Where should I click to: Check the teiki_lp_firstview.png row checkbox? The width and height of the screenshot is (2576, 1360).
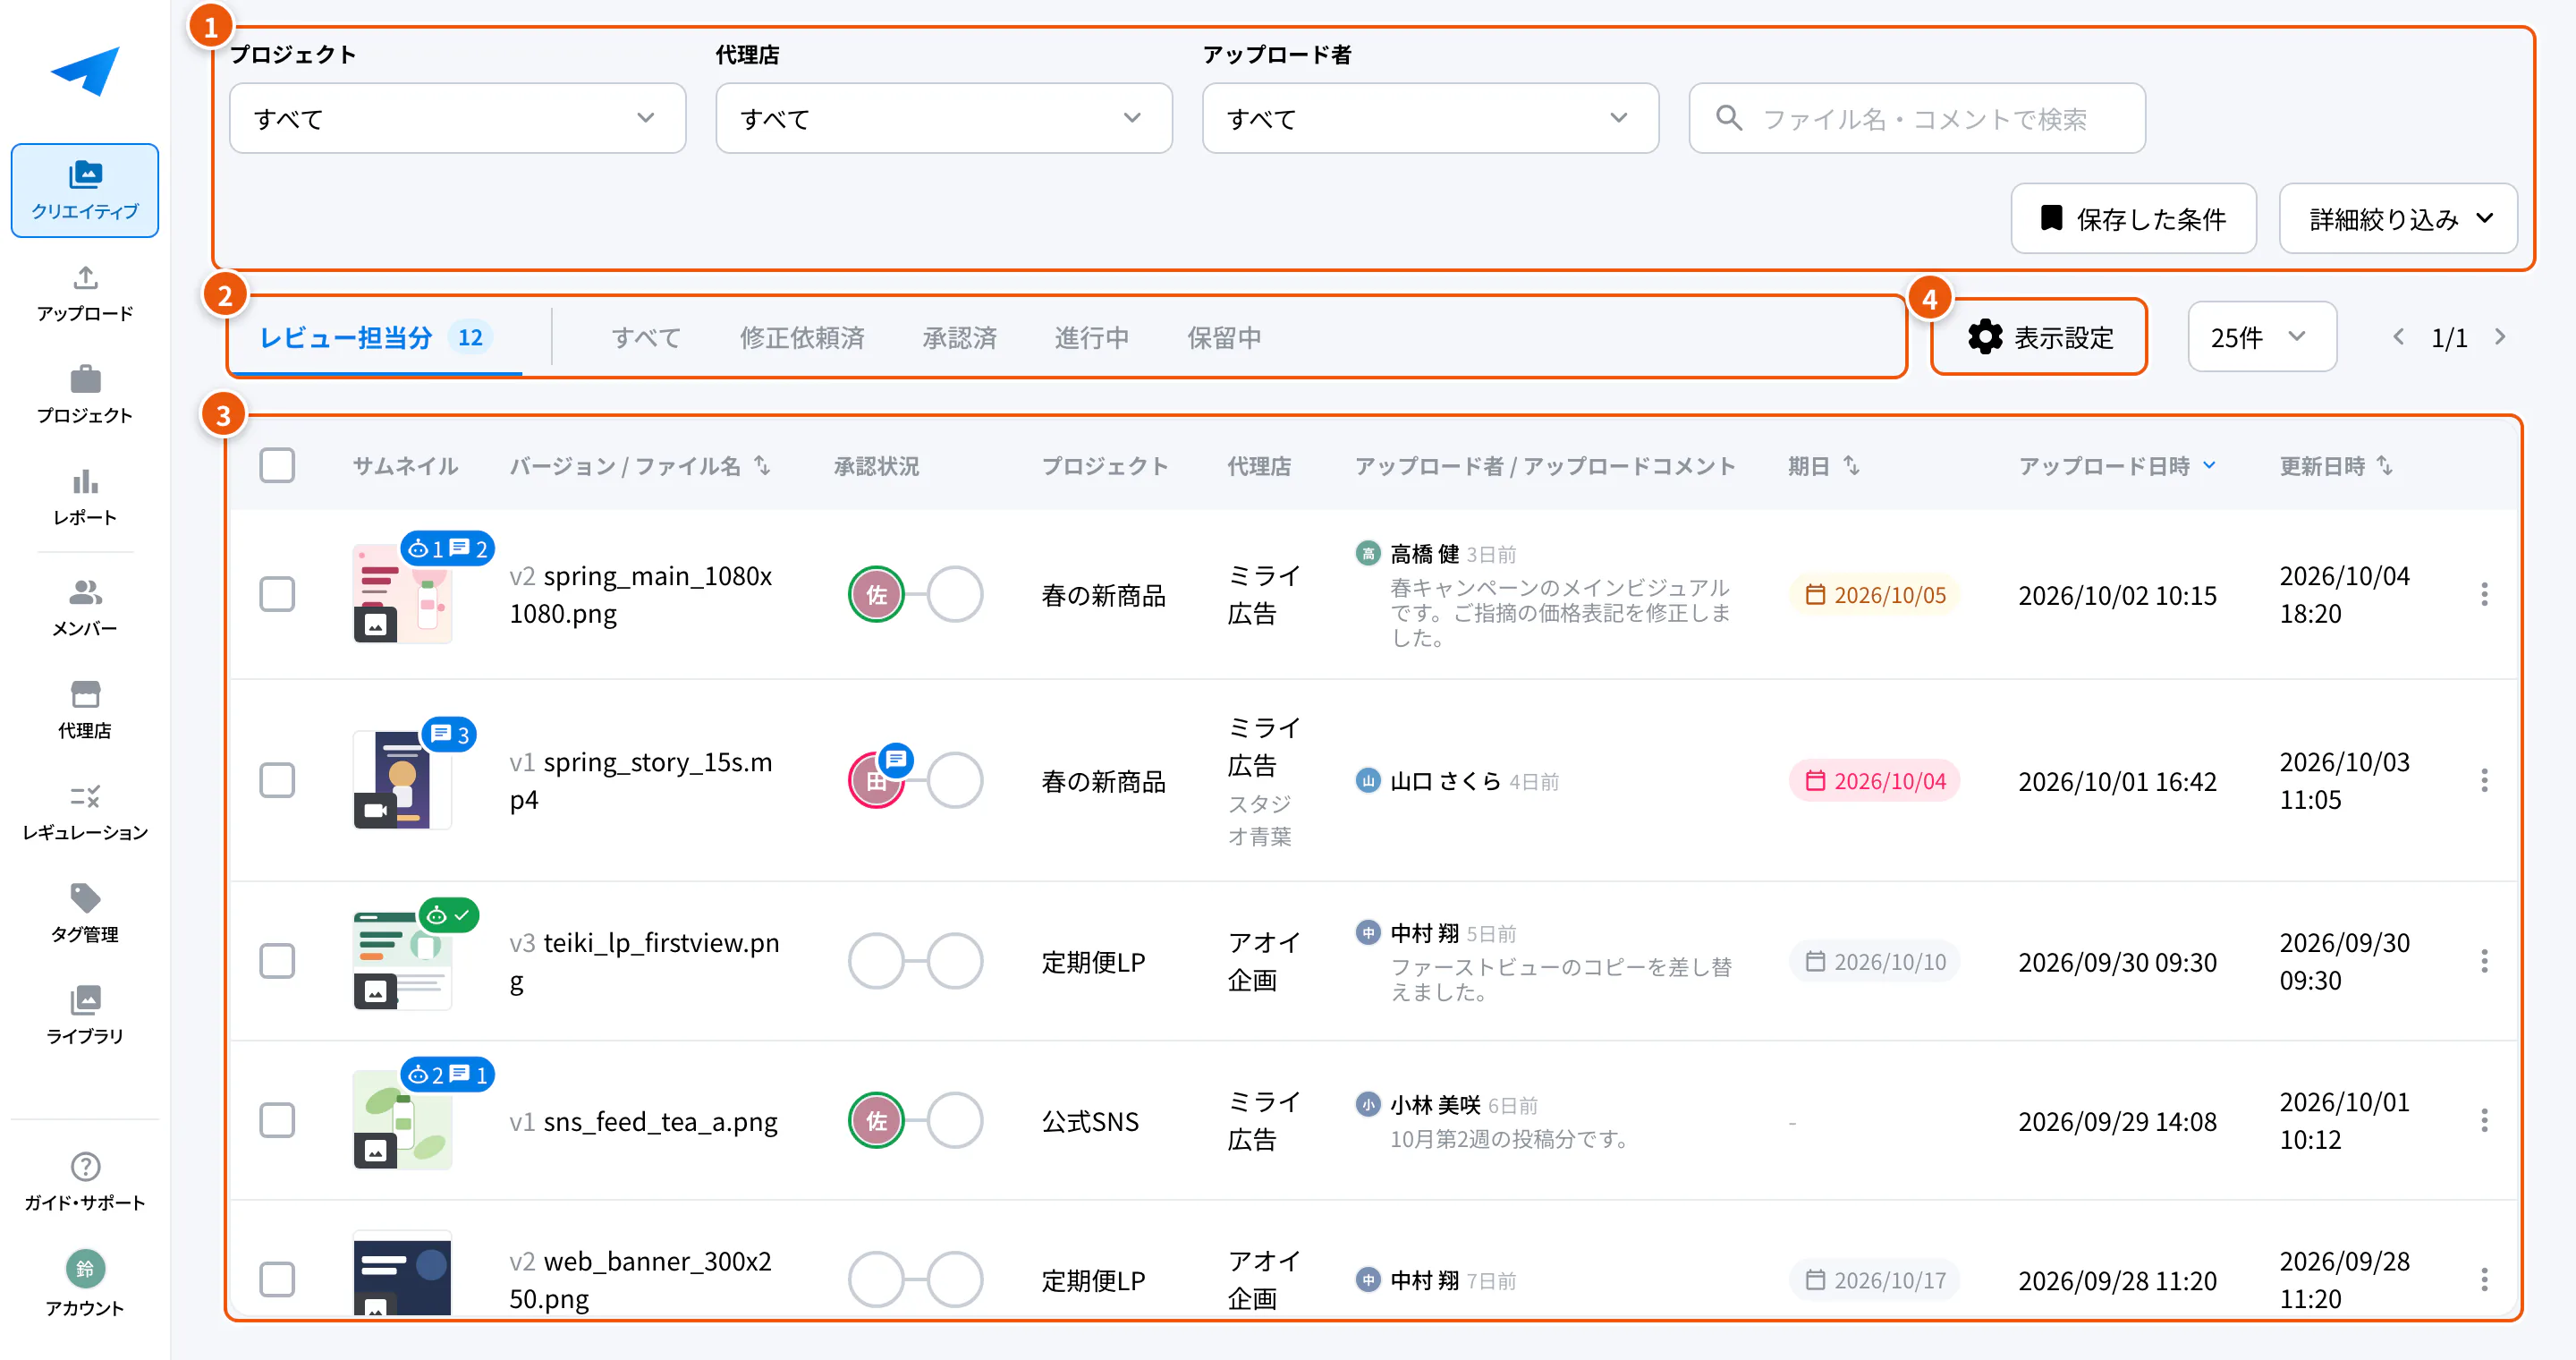277,961
